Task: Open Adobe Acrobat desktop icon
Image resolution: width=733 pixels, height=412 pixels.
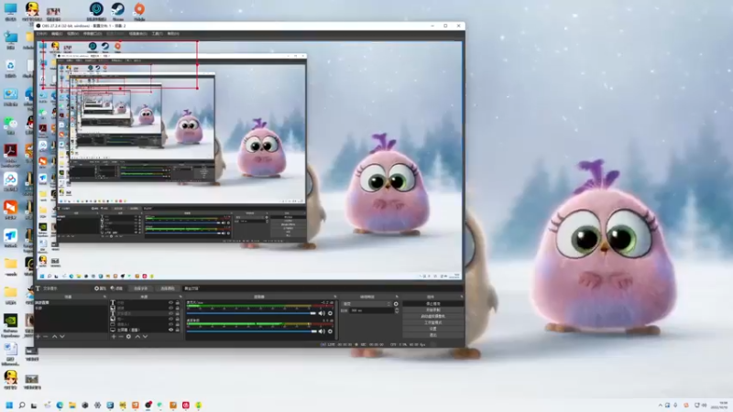Action: click(x=10, y=155)
